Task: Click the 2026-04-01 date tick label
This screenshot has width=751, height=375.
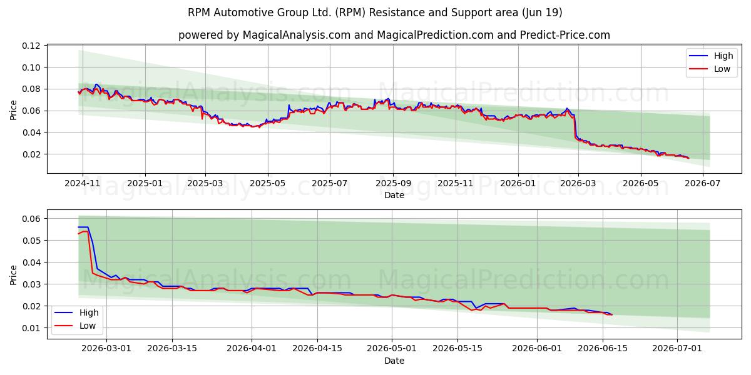Action: (x=252, y=349)
